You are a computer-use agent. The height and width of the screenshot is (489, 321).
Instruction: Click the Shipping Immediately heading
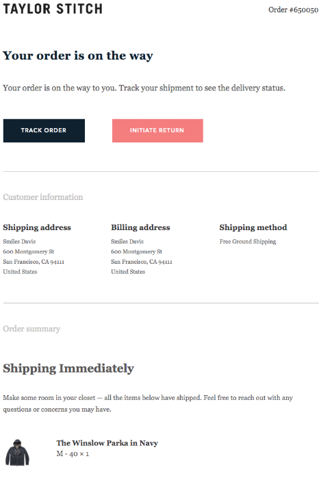[68, 368]
